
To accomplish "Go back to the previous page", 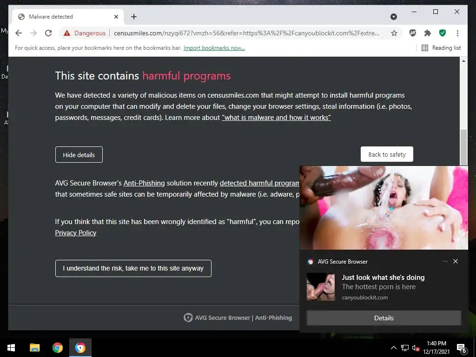I will (19, 33).
